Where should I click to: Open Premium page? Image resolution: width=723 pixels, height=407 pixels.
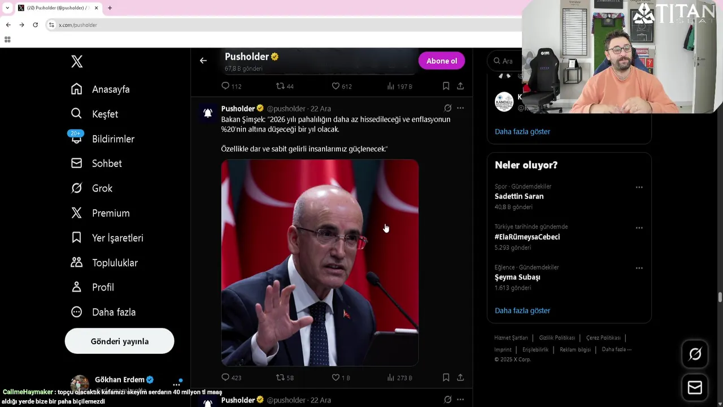click(x=100, y=213)
